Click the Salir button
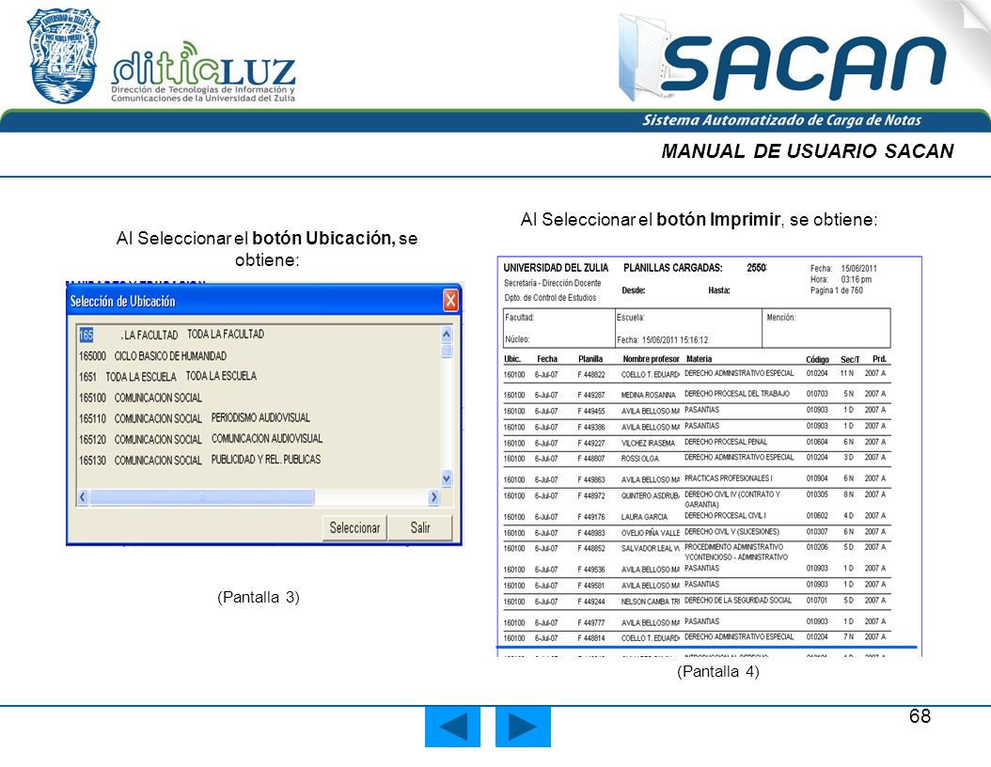This screenshot has height=767, width=991. 420,528
